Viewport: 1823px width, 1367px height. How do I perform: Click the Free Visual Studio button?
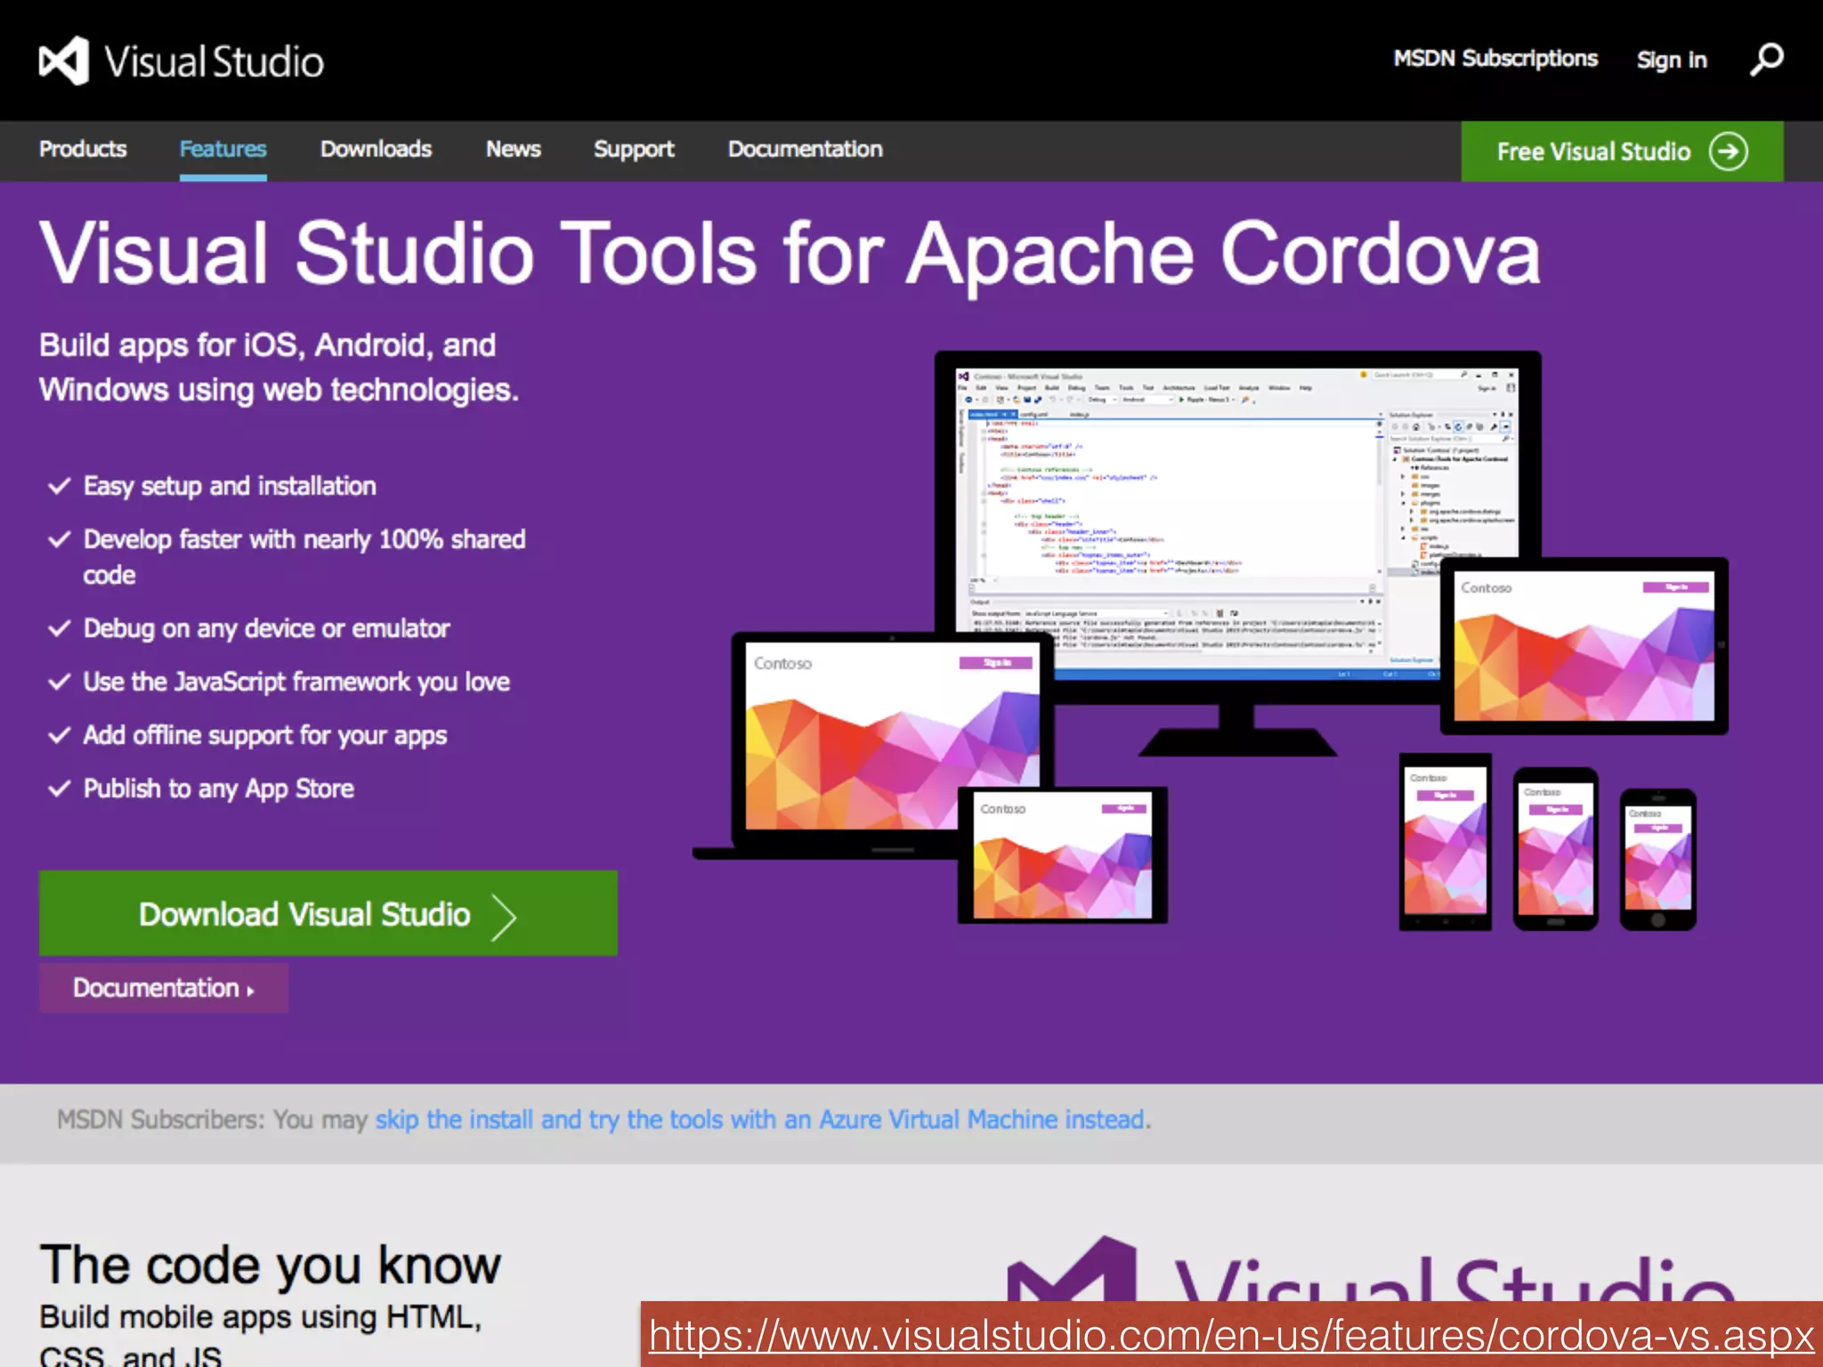(1622, 151)
